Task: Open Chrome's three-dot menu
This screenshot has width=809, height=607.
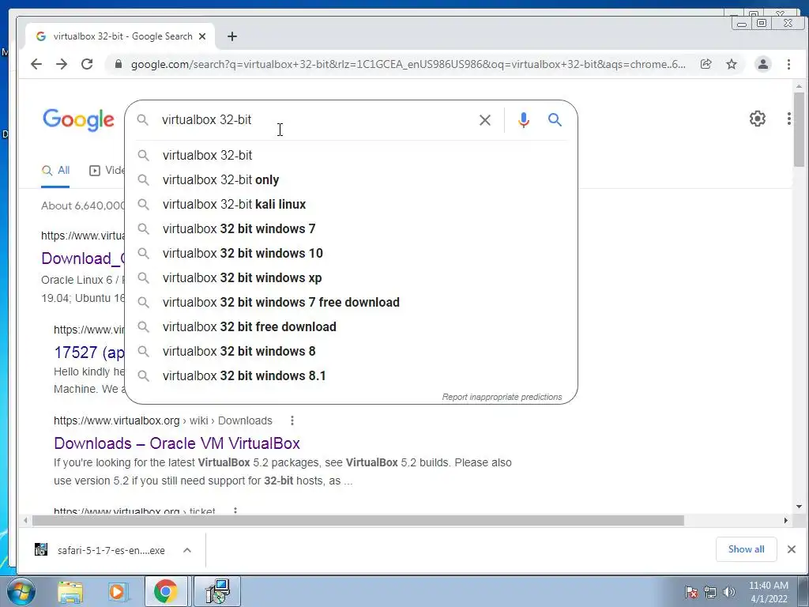Action: point(788,64)
